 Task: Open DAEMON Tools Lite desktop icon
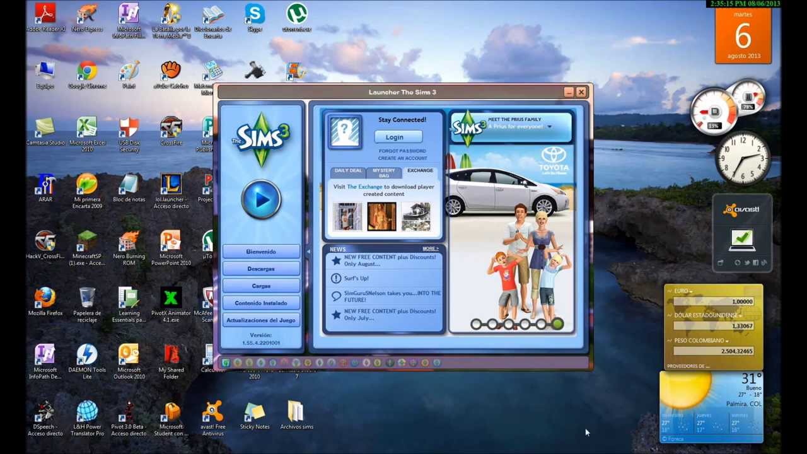[x=87, y=361]
